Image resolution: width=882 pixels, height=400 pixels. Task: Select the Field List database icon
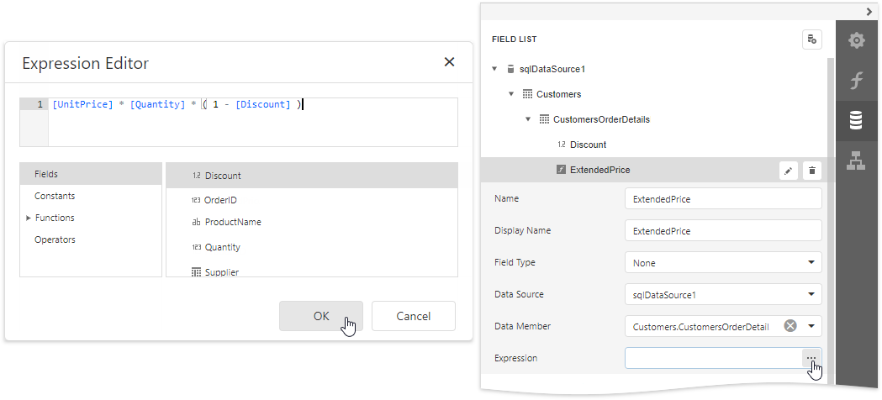pos(856,121)
